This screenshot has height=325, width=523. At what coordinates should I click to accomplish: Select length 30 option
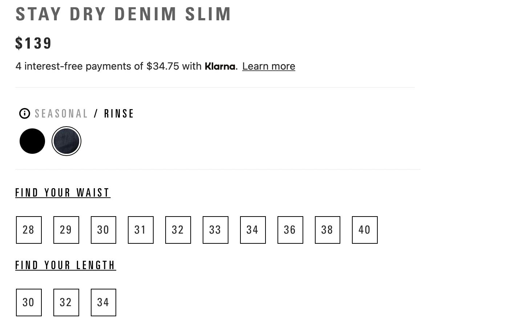29,303
